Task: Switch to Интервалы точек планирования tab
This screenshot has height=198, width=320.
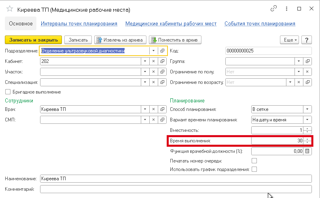Action: tap(79, 24)
